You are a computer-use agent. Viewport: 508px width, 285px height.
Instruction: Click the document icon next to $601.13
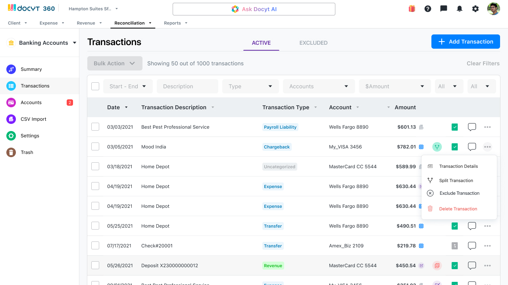[x=421, y=127]
